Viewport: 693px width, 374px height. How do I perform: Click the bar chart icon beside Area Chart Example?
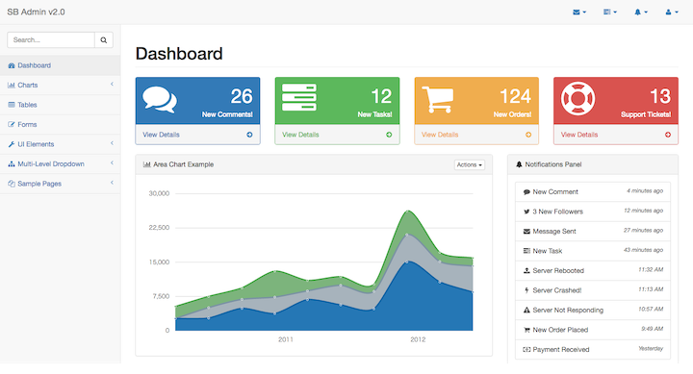[146, 164]
